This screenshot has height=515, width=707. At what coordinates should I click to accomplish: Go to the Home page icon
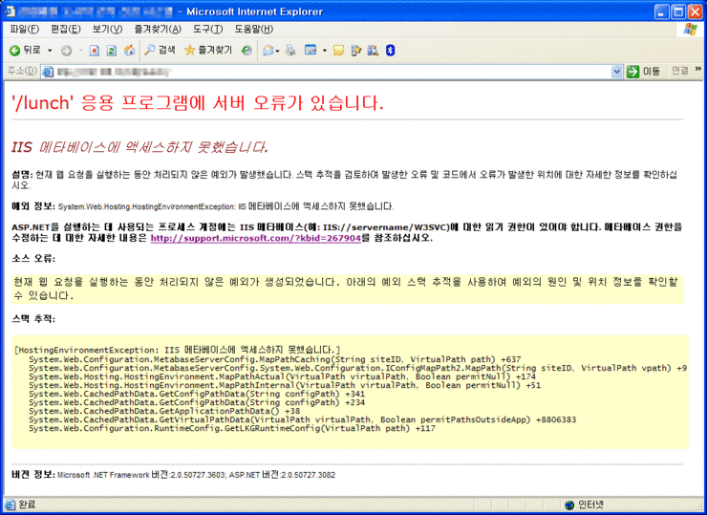129,50
